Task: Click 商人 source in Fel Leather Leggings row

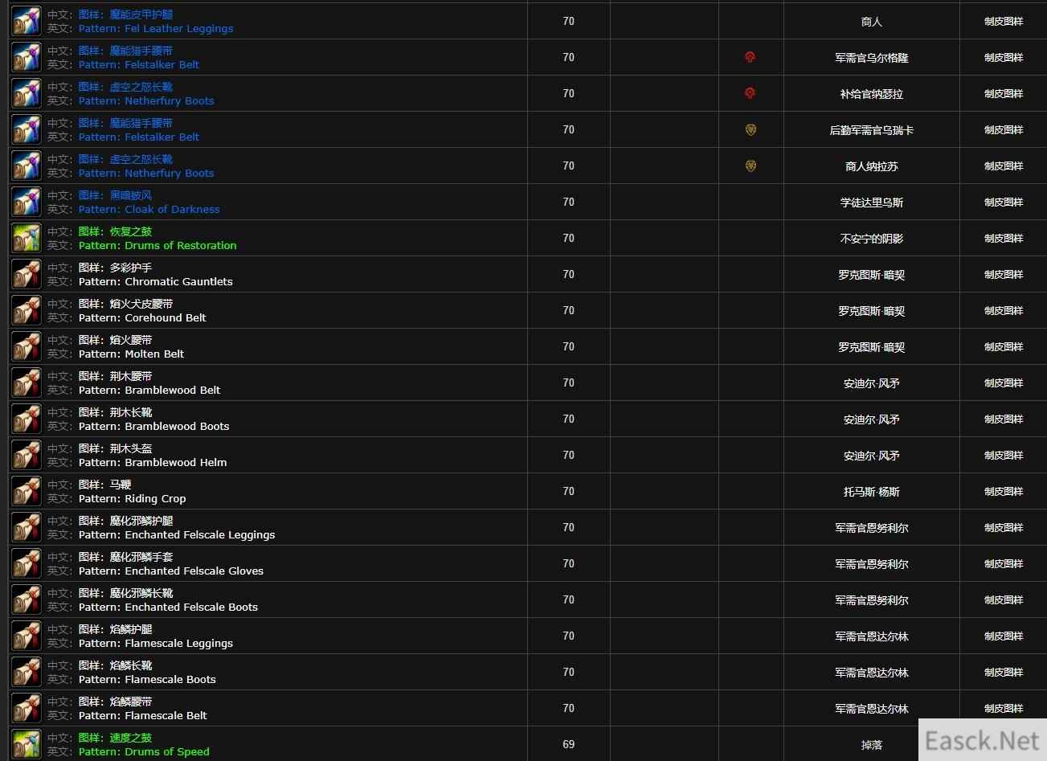Action: 872,22
